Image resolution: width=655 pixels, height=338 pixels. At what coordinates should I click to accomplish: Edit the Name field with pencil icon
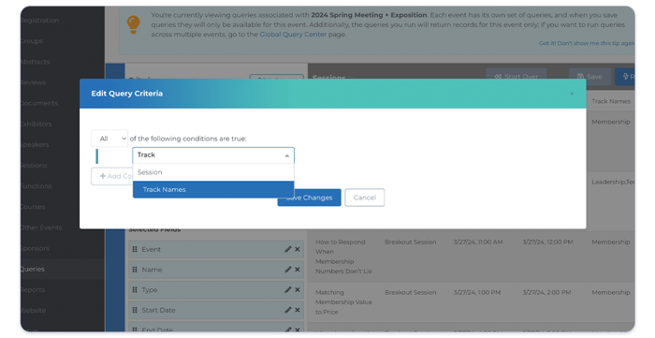(288, 270)
